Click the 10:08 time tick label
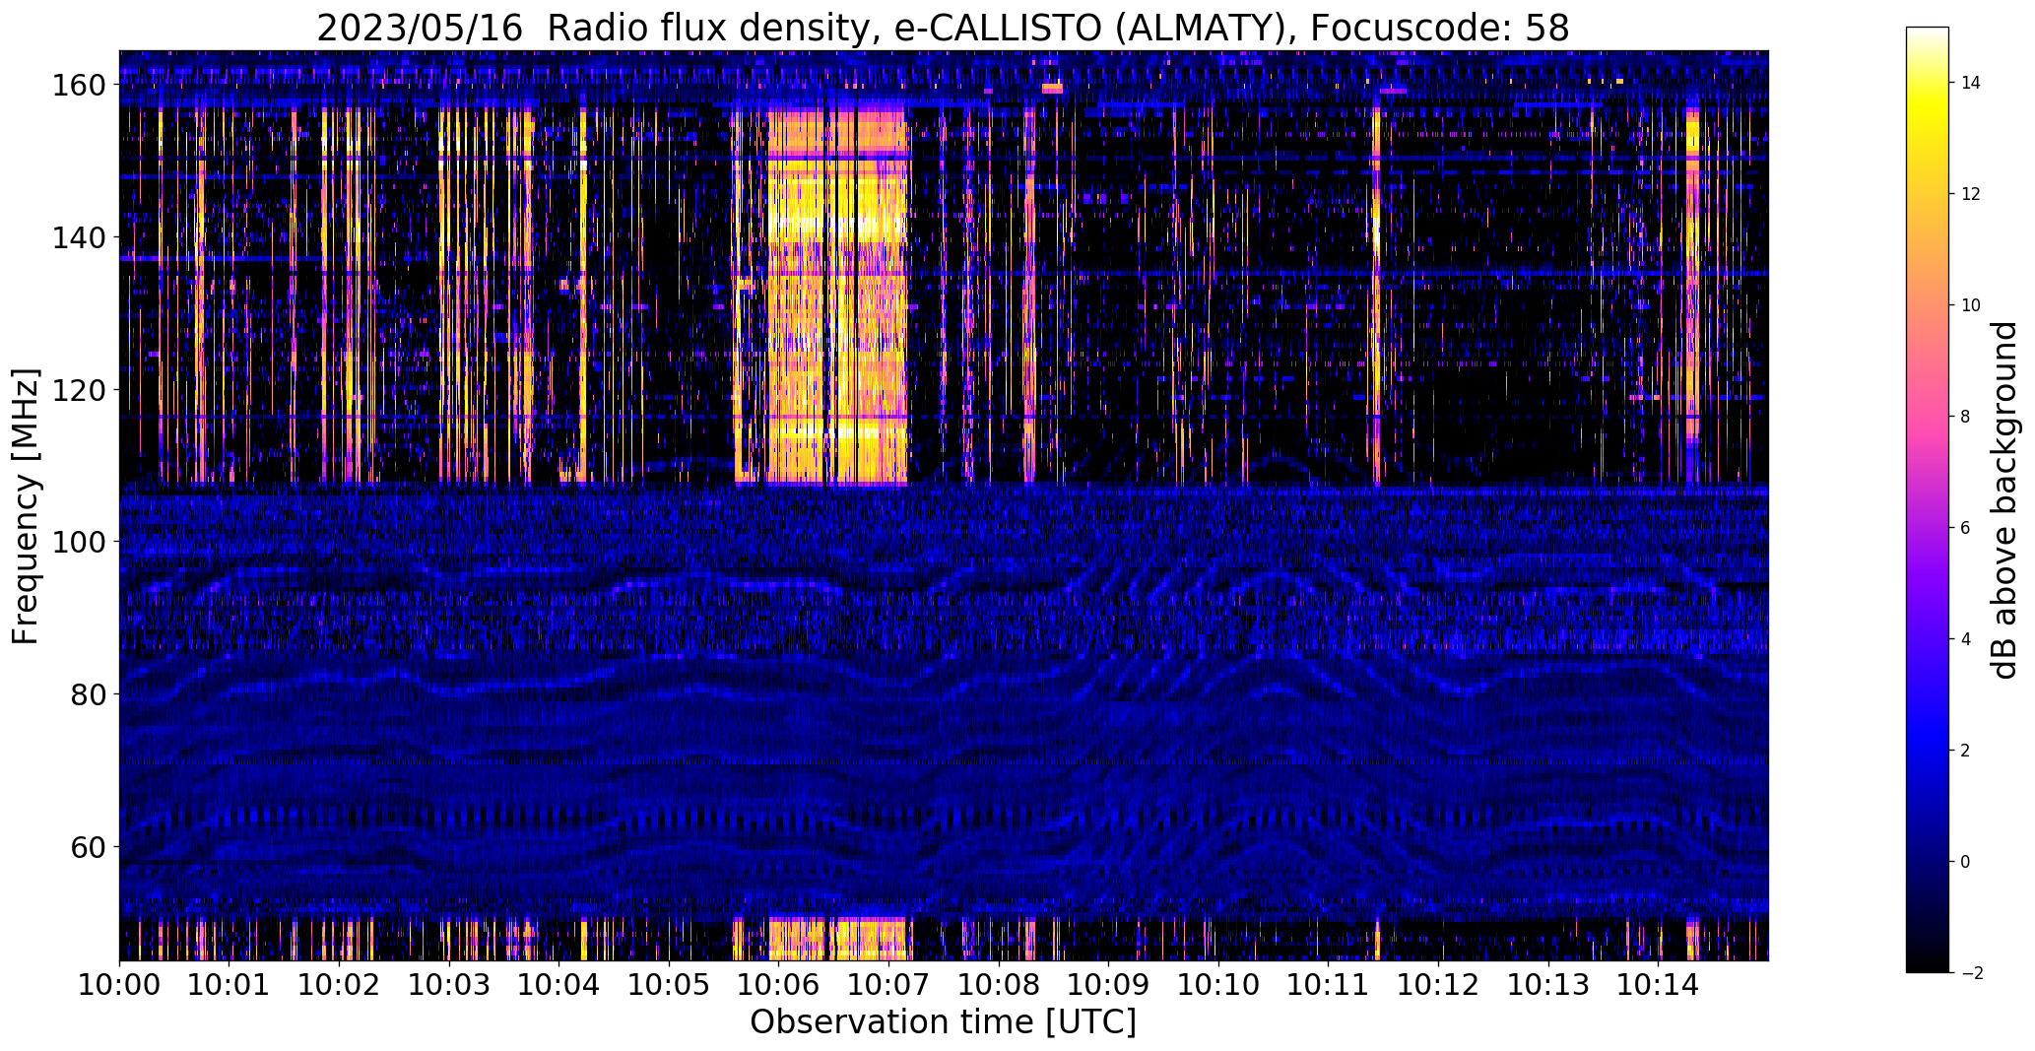 pyautogui.click(x=999, y=986)
